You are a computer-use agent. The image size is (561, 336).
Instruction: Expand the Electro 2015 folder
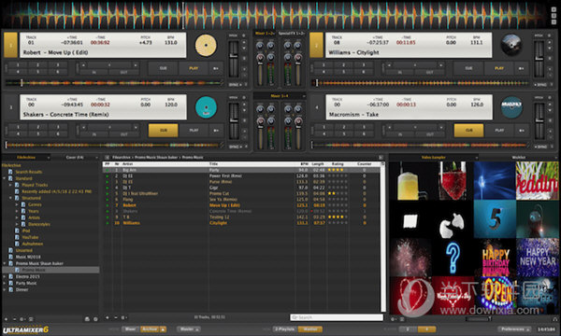[5, 276]
